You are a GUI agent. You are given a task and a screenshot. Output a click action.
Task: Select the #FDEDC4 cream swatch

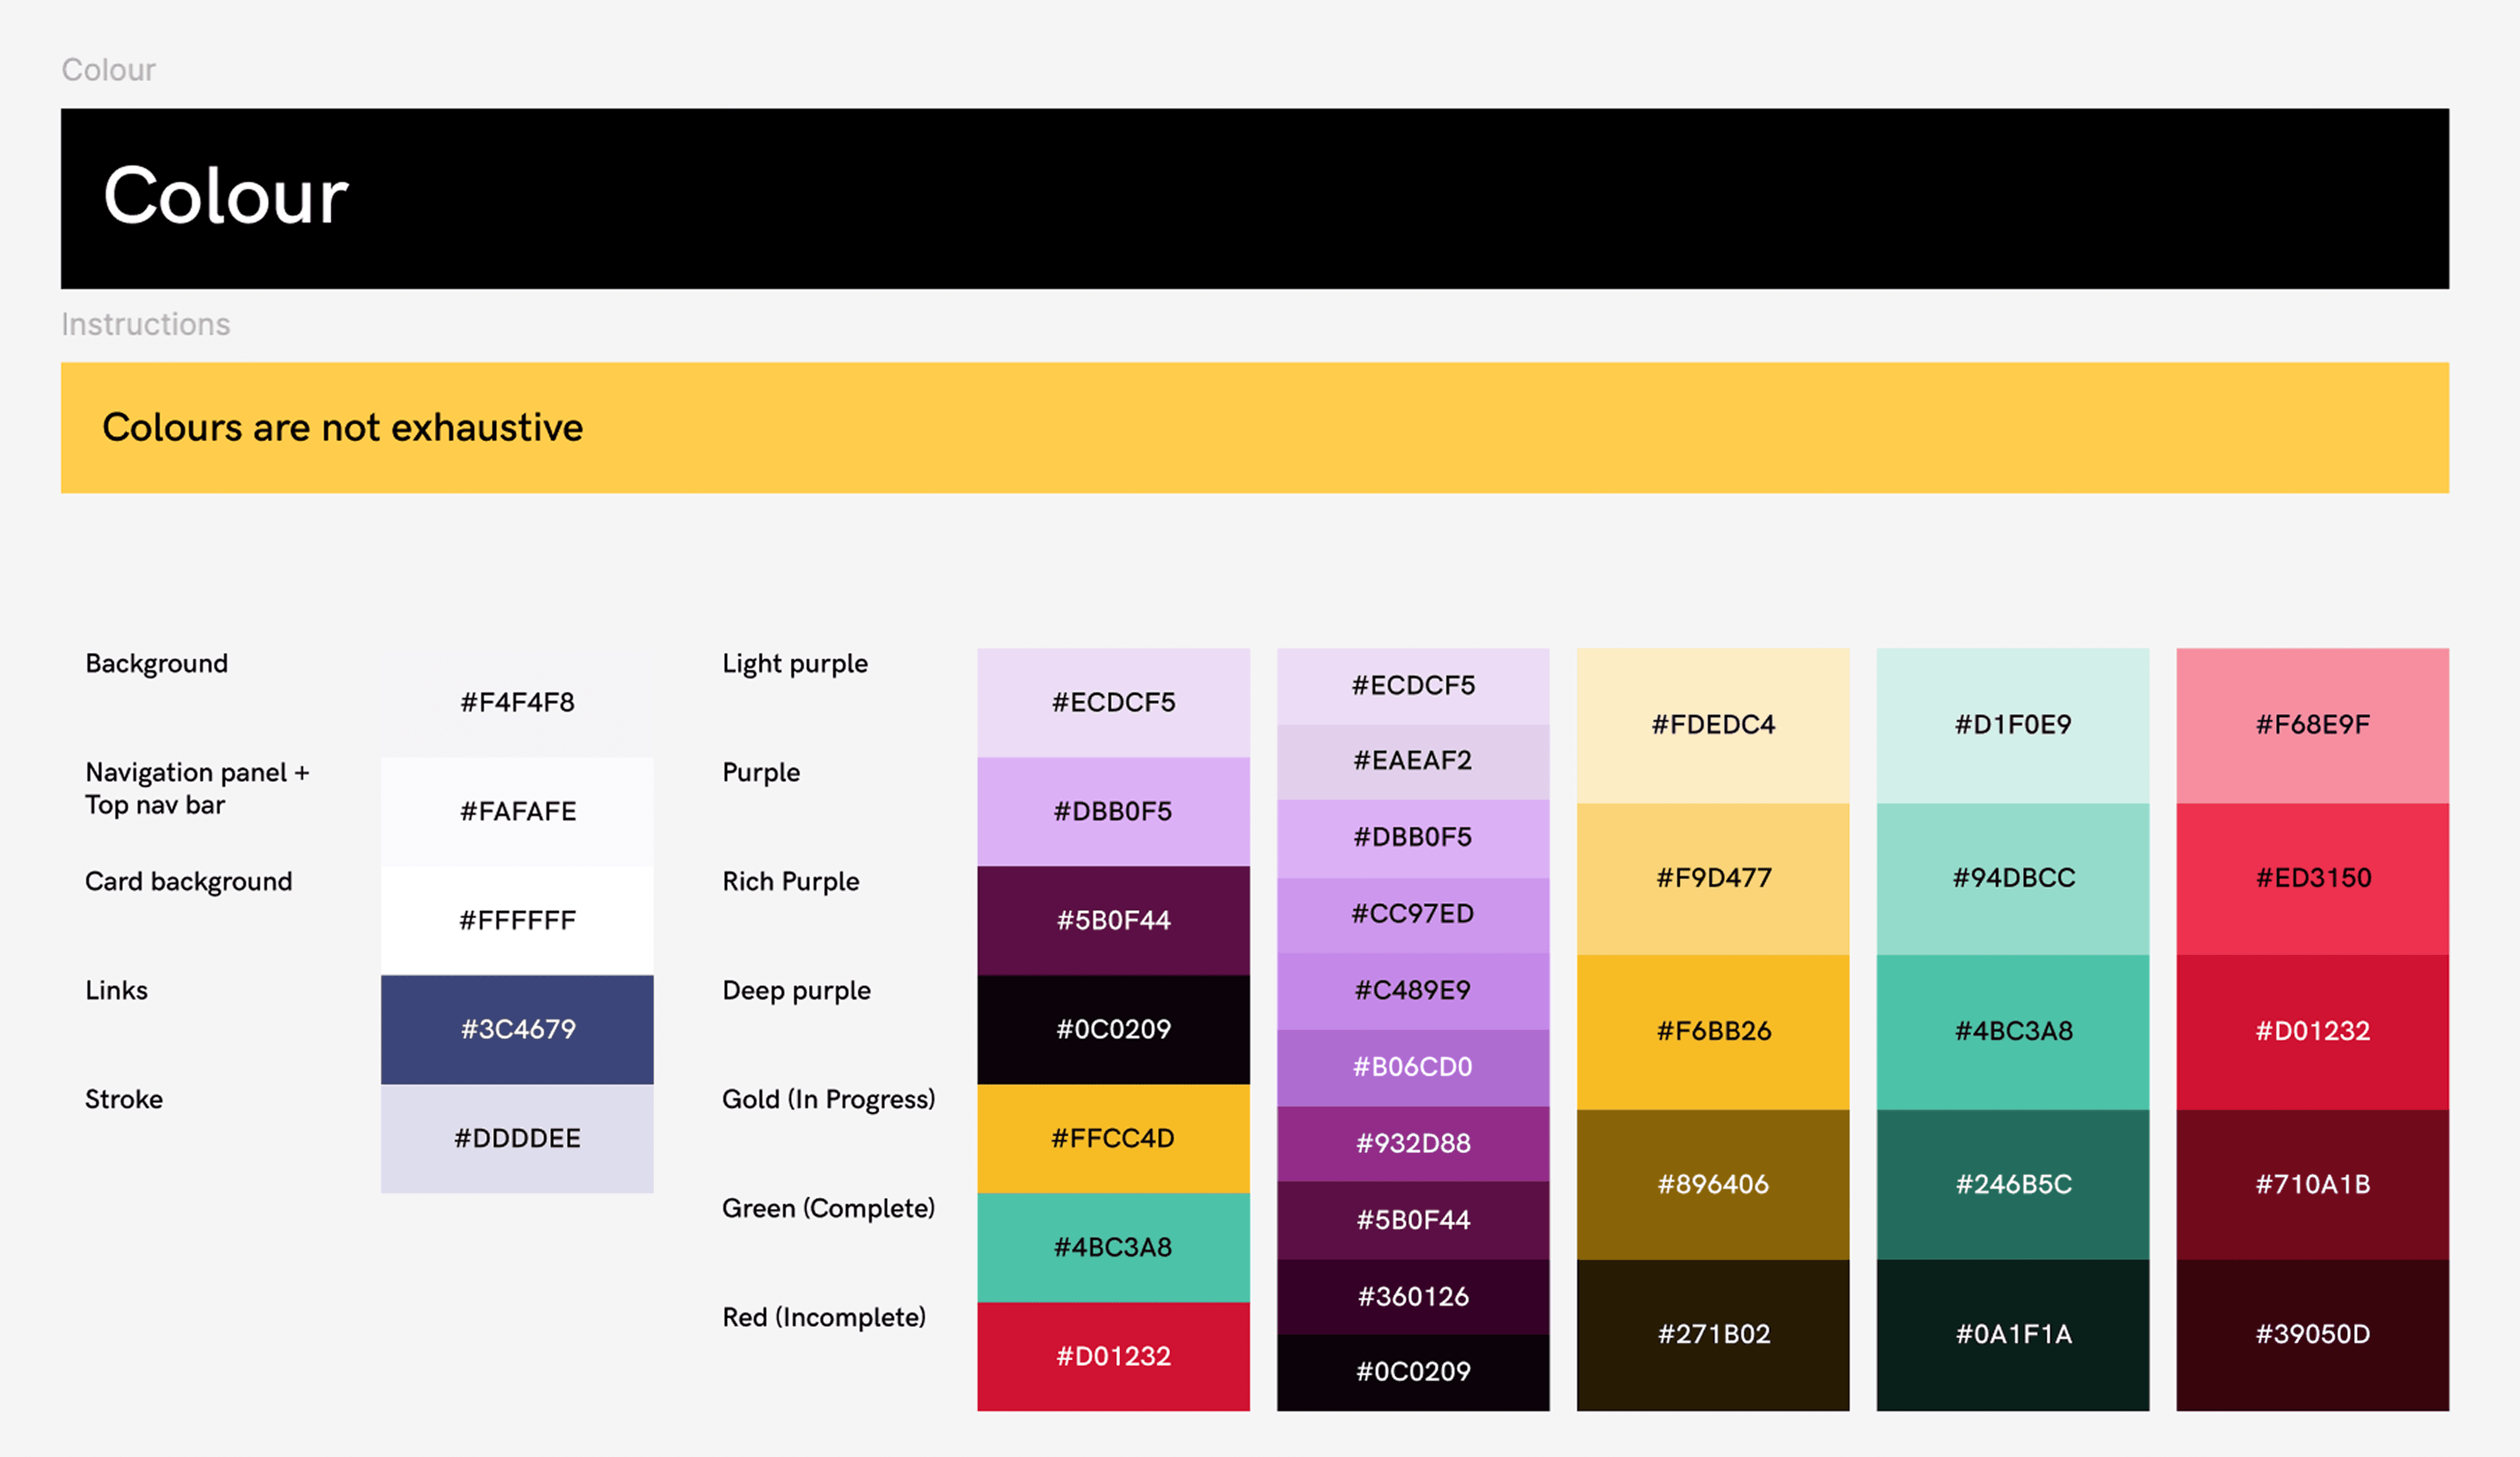(1712, 724)
